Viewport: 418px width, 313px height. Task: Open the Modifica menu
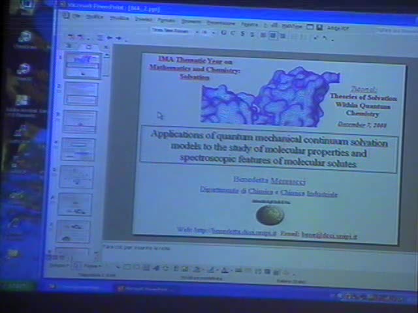pos(95,17)
